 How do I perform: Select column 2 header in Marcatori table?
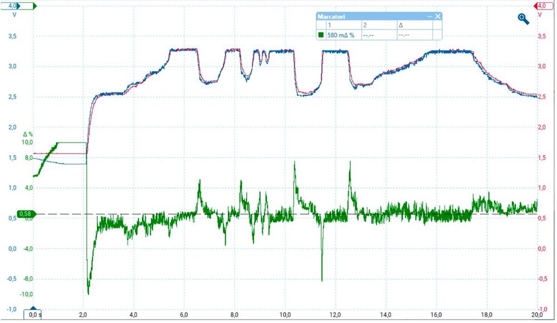(x=365, y=26)
